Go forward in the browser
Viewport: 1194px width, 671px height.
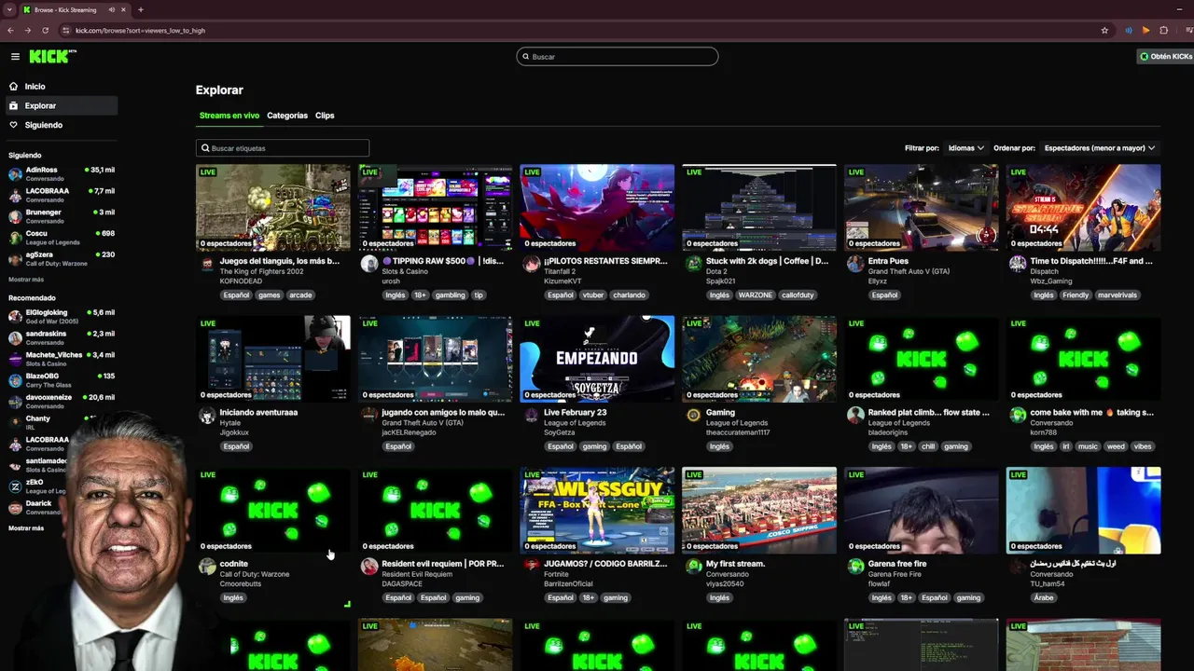click(x=27, y=31)
